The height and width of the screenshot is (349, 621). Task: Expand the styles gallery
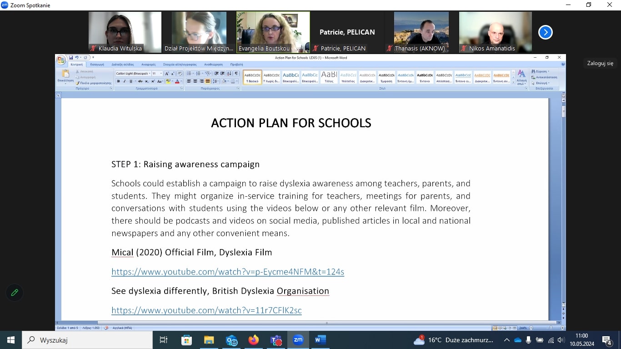(513, 82)
